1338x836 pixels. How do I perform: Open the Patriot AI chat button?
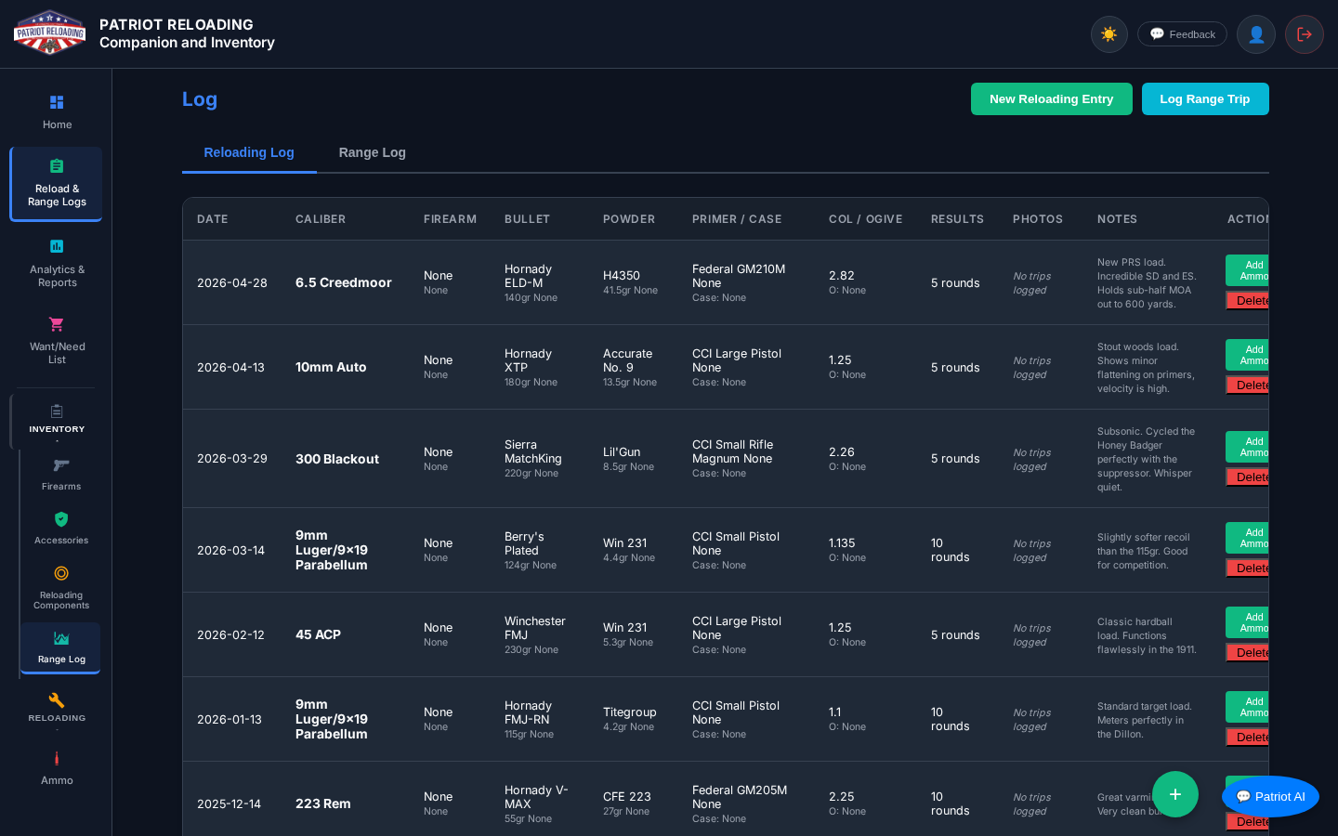coord(1270,796)
